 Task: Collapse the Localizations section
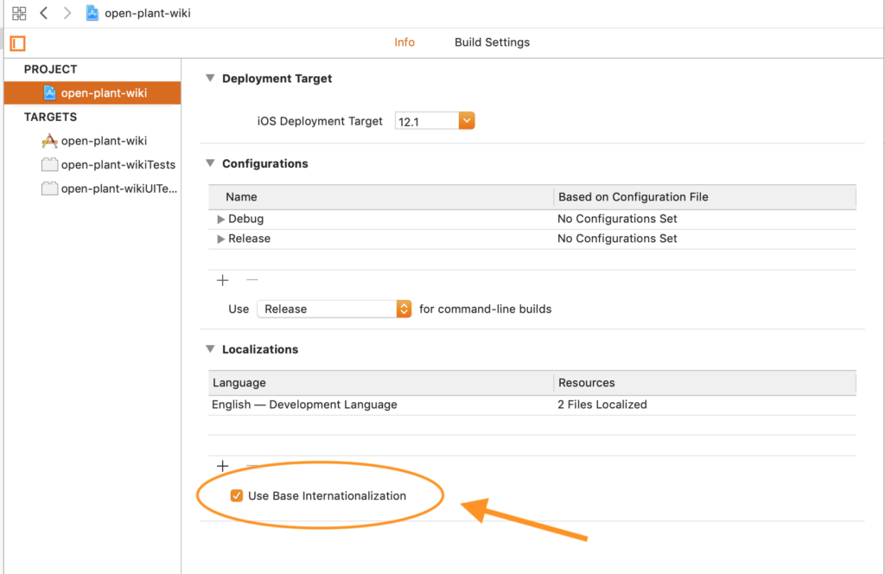(211, 348)
